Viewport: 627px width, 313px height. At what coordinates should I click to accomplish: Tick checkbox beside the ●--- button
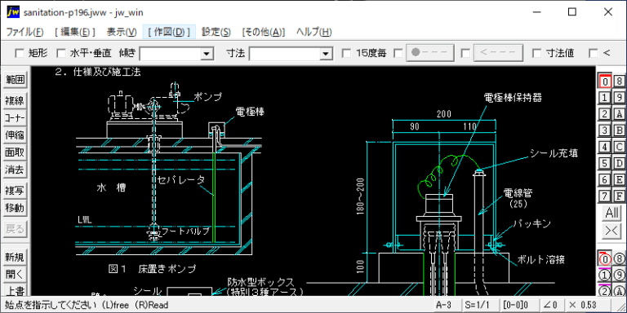398,53
